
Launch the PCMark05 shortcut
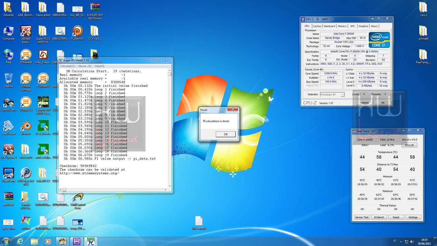point(43,80)
